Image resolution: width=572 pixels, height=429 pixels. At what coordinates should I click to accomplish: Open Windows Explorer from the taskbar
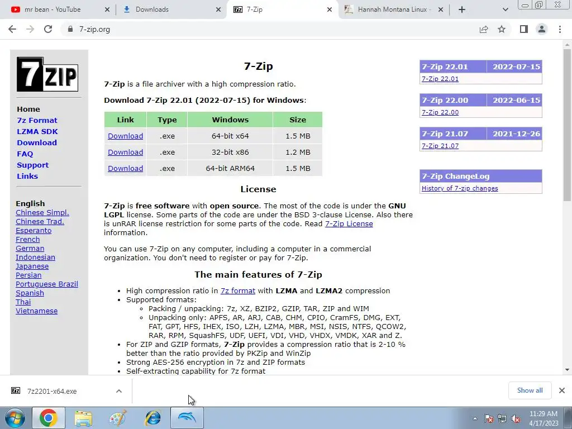point(83,418)
